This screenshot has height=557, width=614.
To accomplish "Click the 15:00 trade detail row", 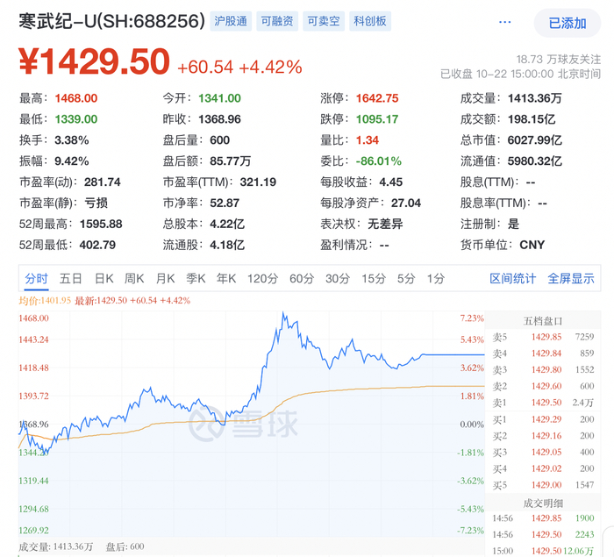I will 543,551.
